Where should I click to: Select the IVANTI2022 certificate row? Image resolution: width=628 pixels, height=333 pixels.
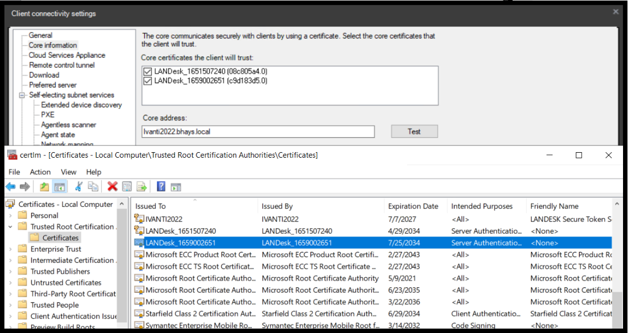click(x=165, y=219)
